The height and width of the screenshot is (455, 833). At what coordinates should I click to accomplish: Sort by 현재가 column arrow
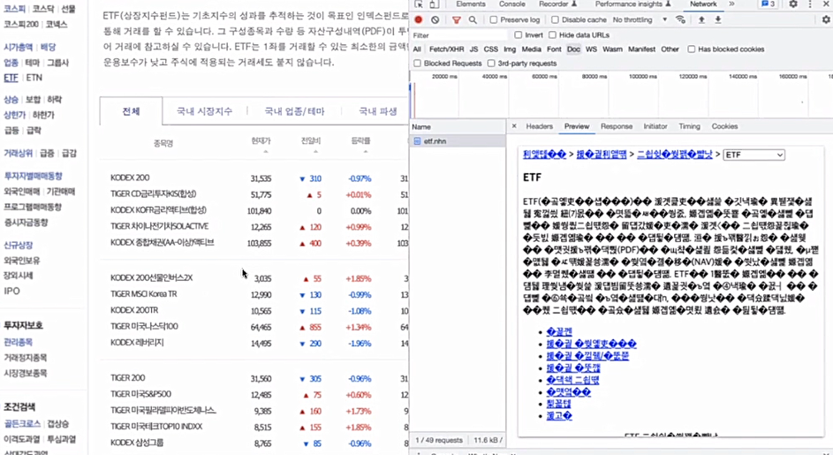coord(266,152)
